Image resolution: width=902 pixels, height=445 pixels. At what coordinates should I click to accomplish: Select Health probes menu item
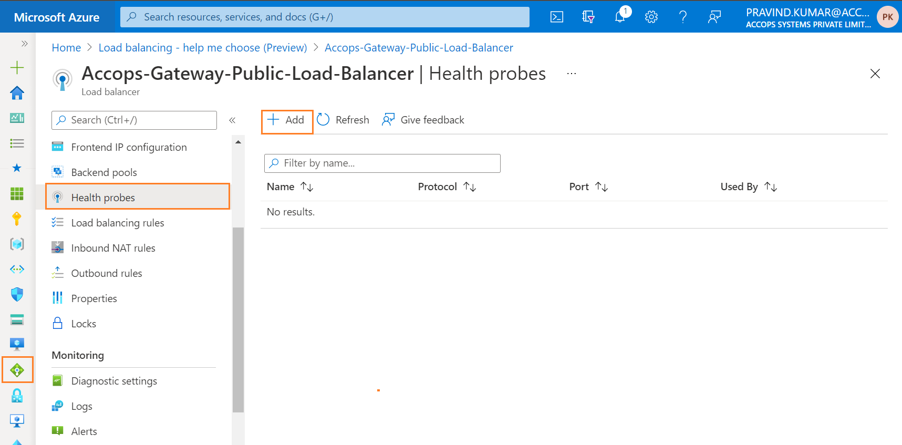[138, 196]
